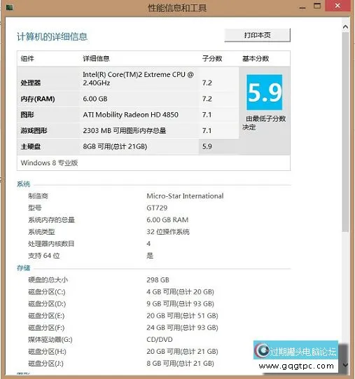
Task: Click the 支持 64 位 label
Action: point(43,256)
